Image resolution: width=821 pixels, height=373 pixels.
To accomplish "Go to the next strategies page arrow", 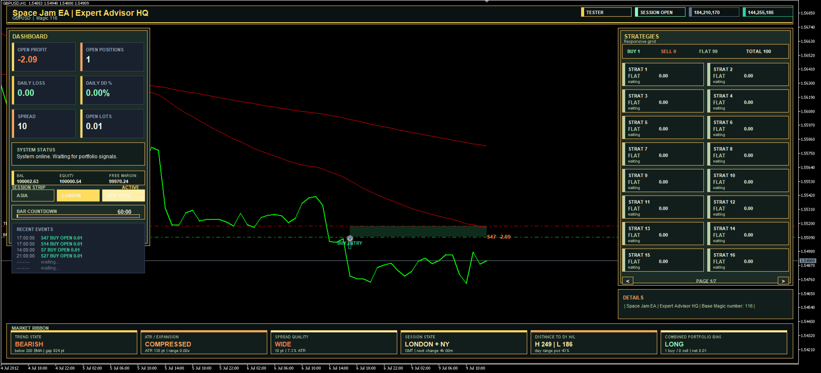I will tap(783, 281).
